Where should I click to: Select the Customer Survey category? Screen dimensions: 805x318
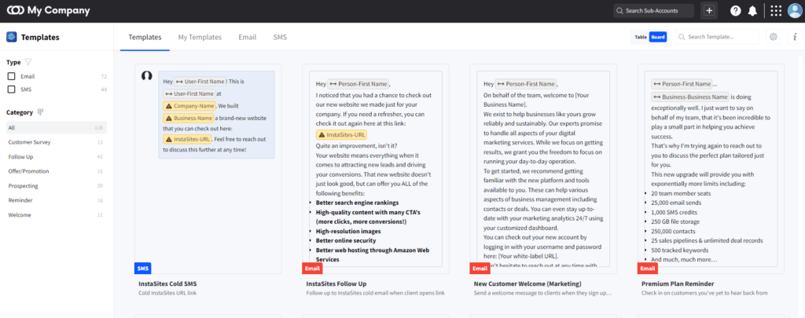[57, 142]
